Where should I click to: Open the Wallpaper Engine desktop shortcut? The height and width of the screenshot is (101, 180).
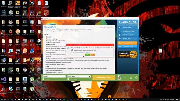(25, 81)
